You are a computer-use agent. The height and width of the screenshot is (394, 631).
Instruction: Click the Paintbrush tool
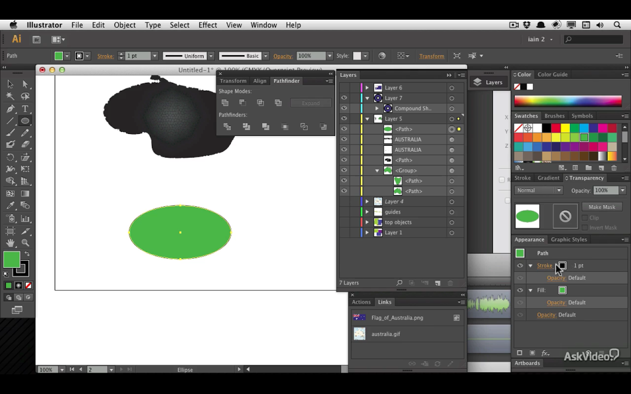(x=10, y=133)
